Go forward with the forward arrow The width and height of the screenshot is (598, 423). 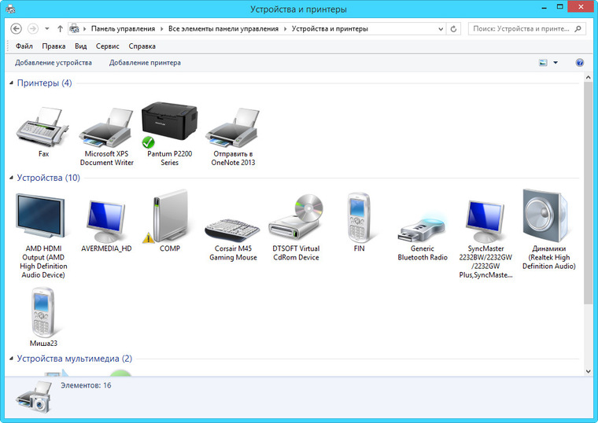coord(33,28)
